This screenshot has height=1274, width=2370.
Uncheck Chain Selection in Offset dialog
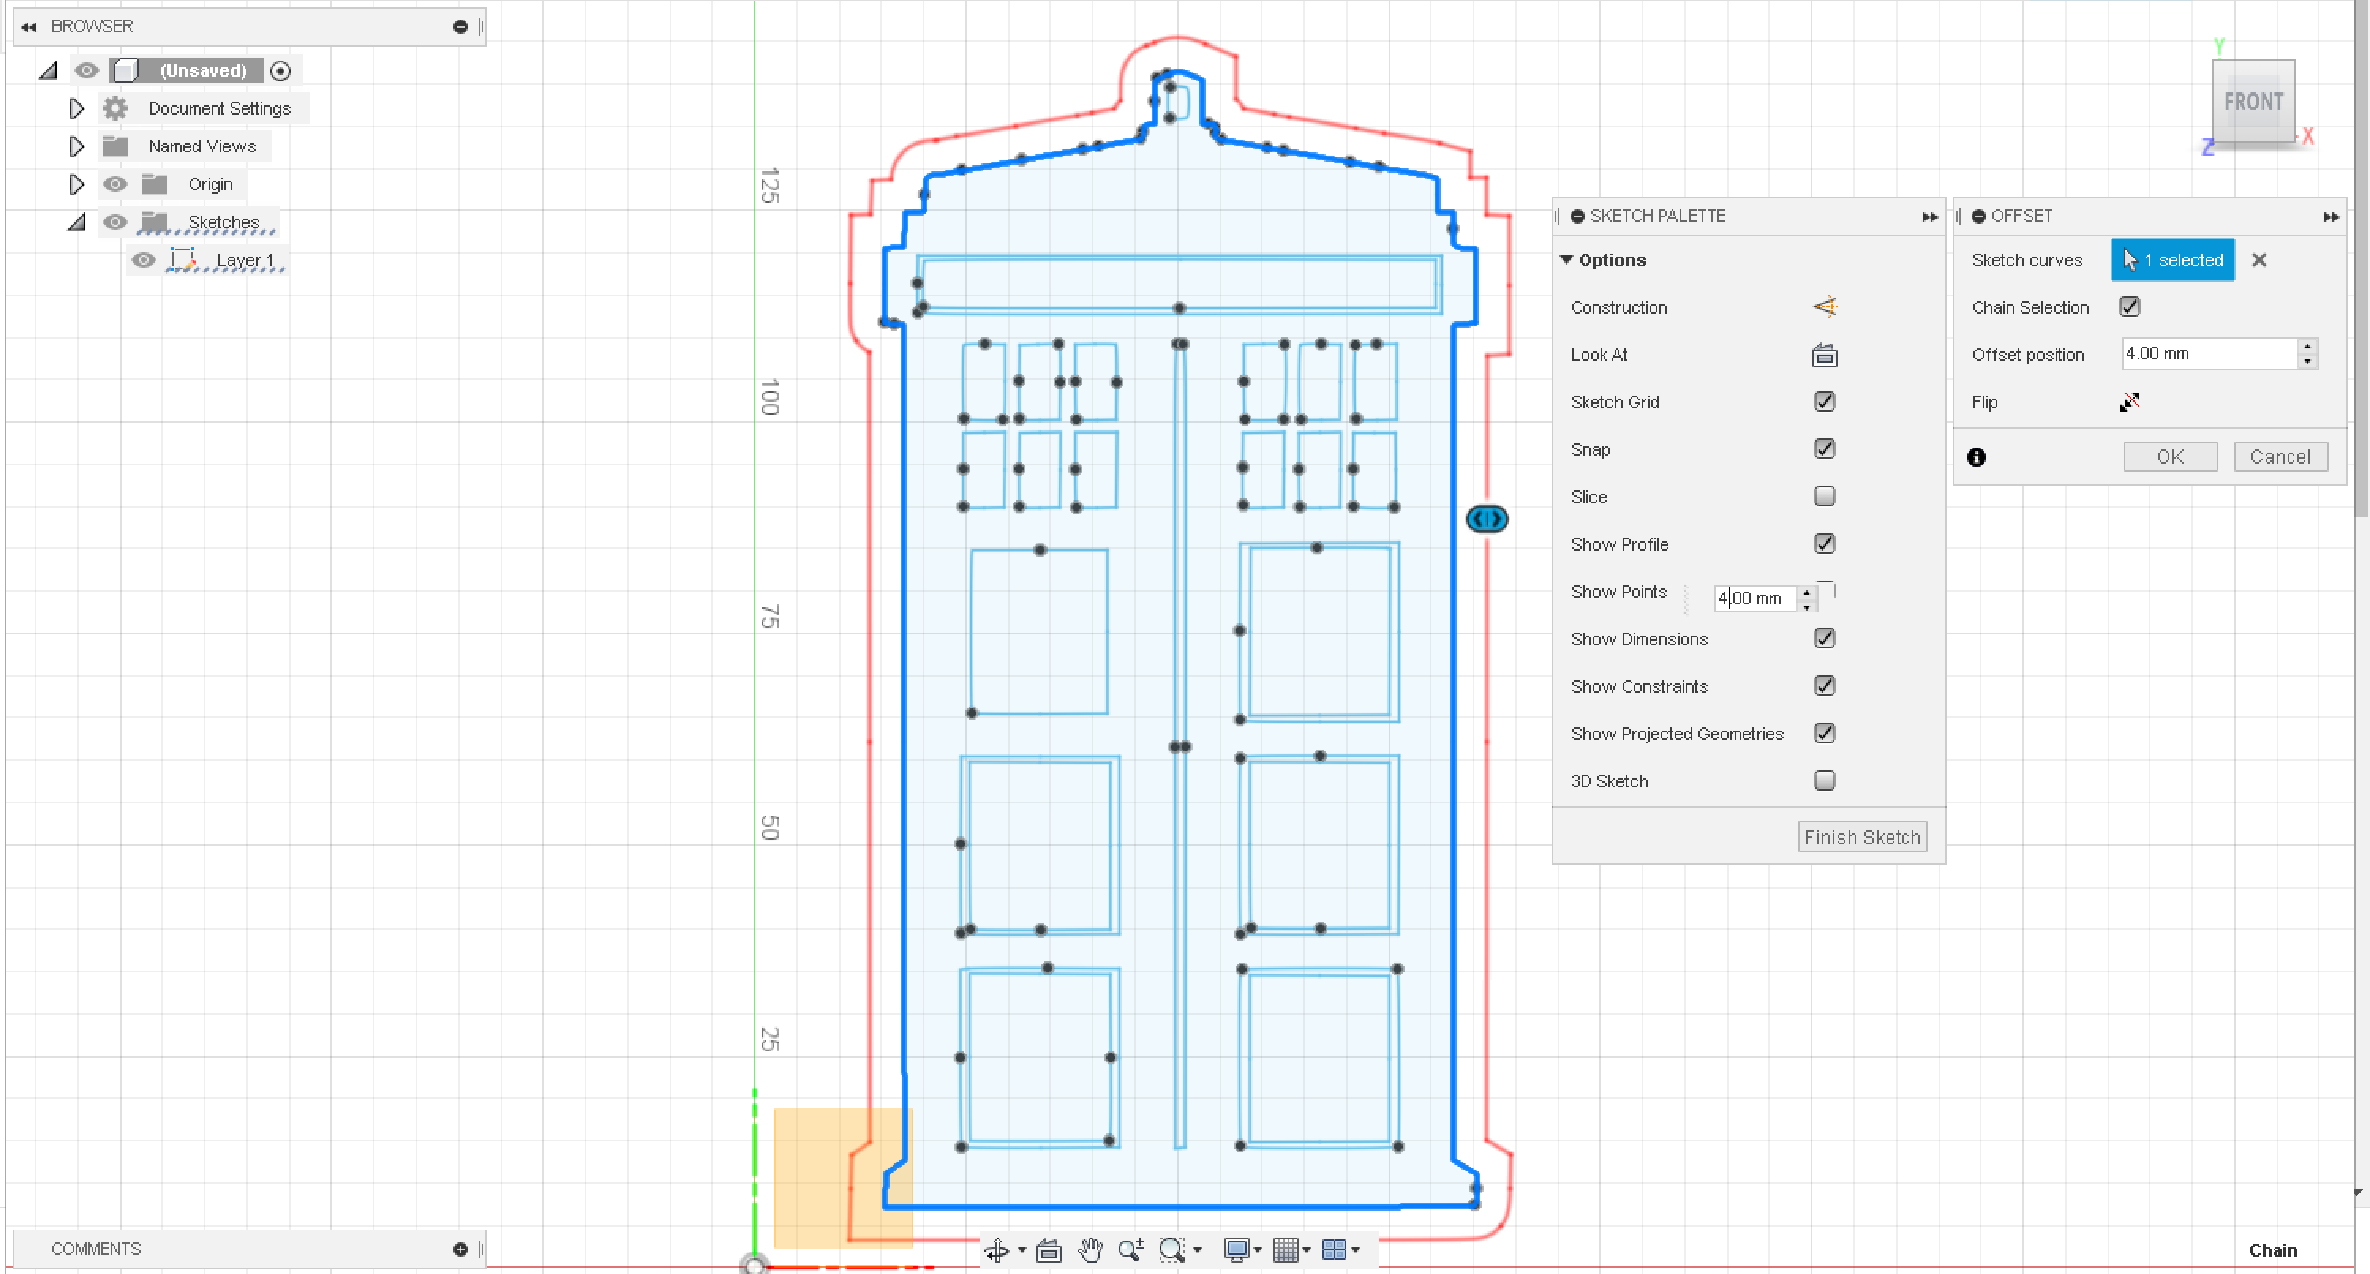click(x=2129, y=306)
